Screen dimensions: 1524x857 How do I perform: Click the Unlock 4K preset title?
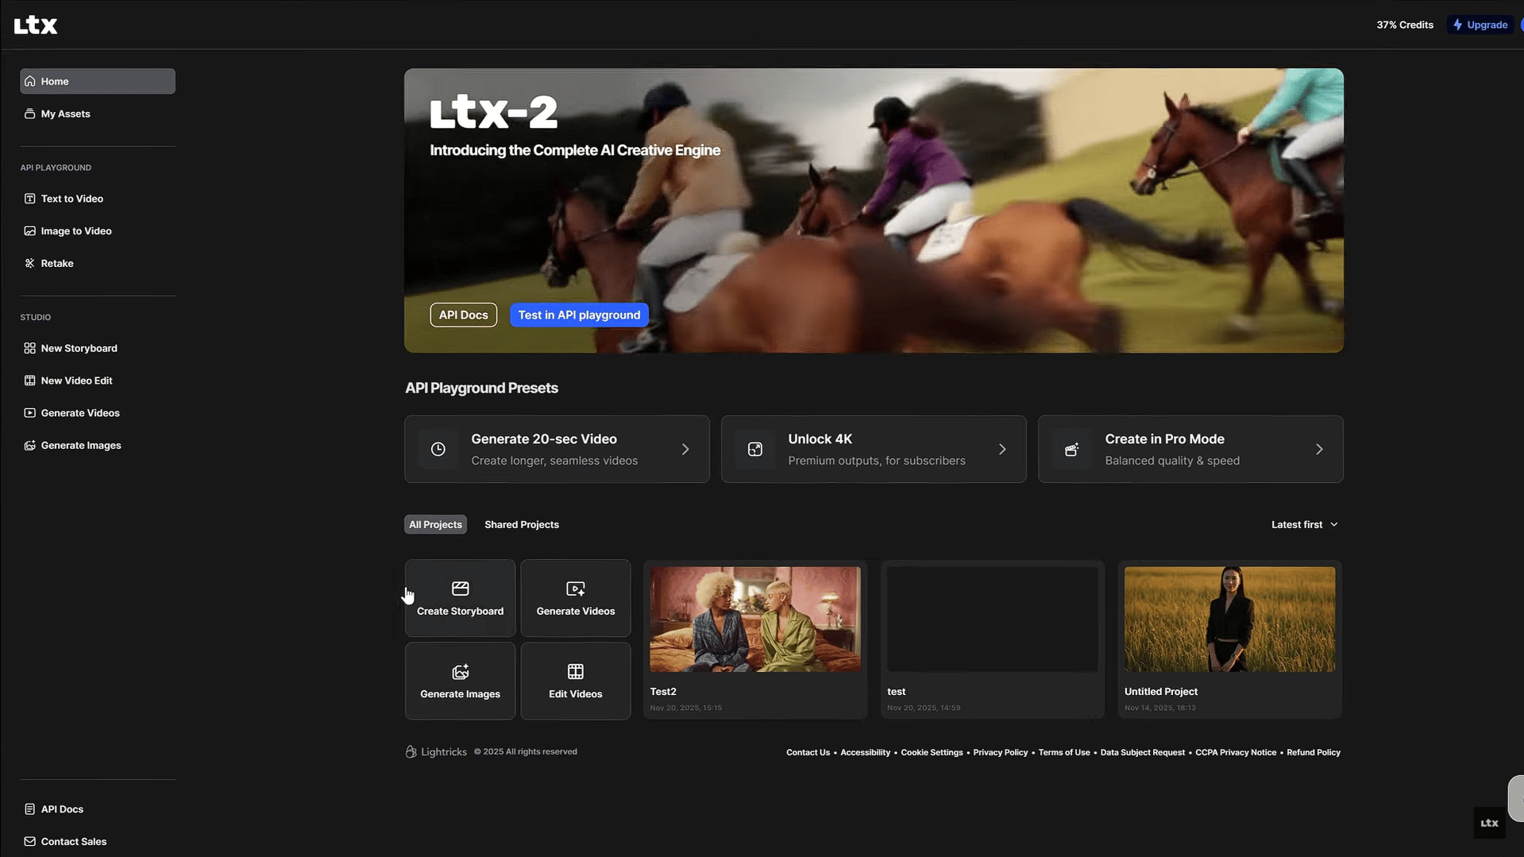tap(820, 439)
